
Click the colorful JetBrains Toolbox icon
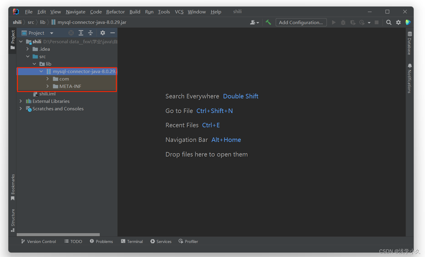pos(408,22)
